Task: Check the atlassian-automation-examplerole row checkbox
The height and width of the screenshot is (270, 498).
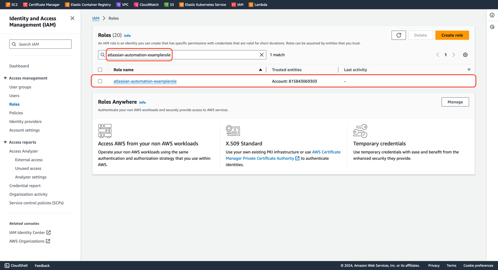Action: [x=100, y=81]
